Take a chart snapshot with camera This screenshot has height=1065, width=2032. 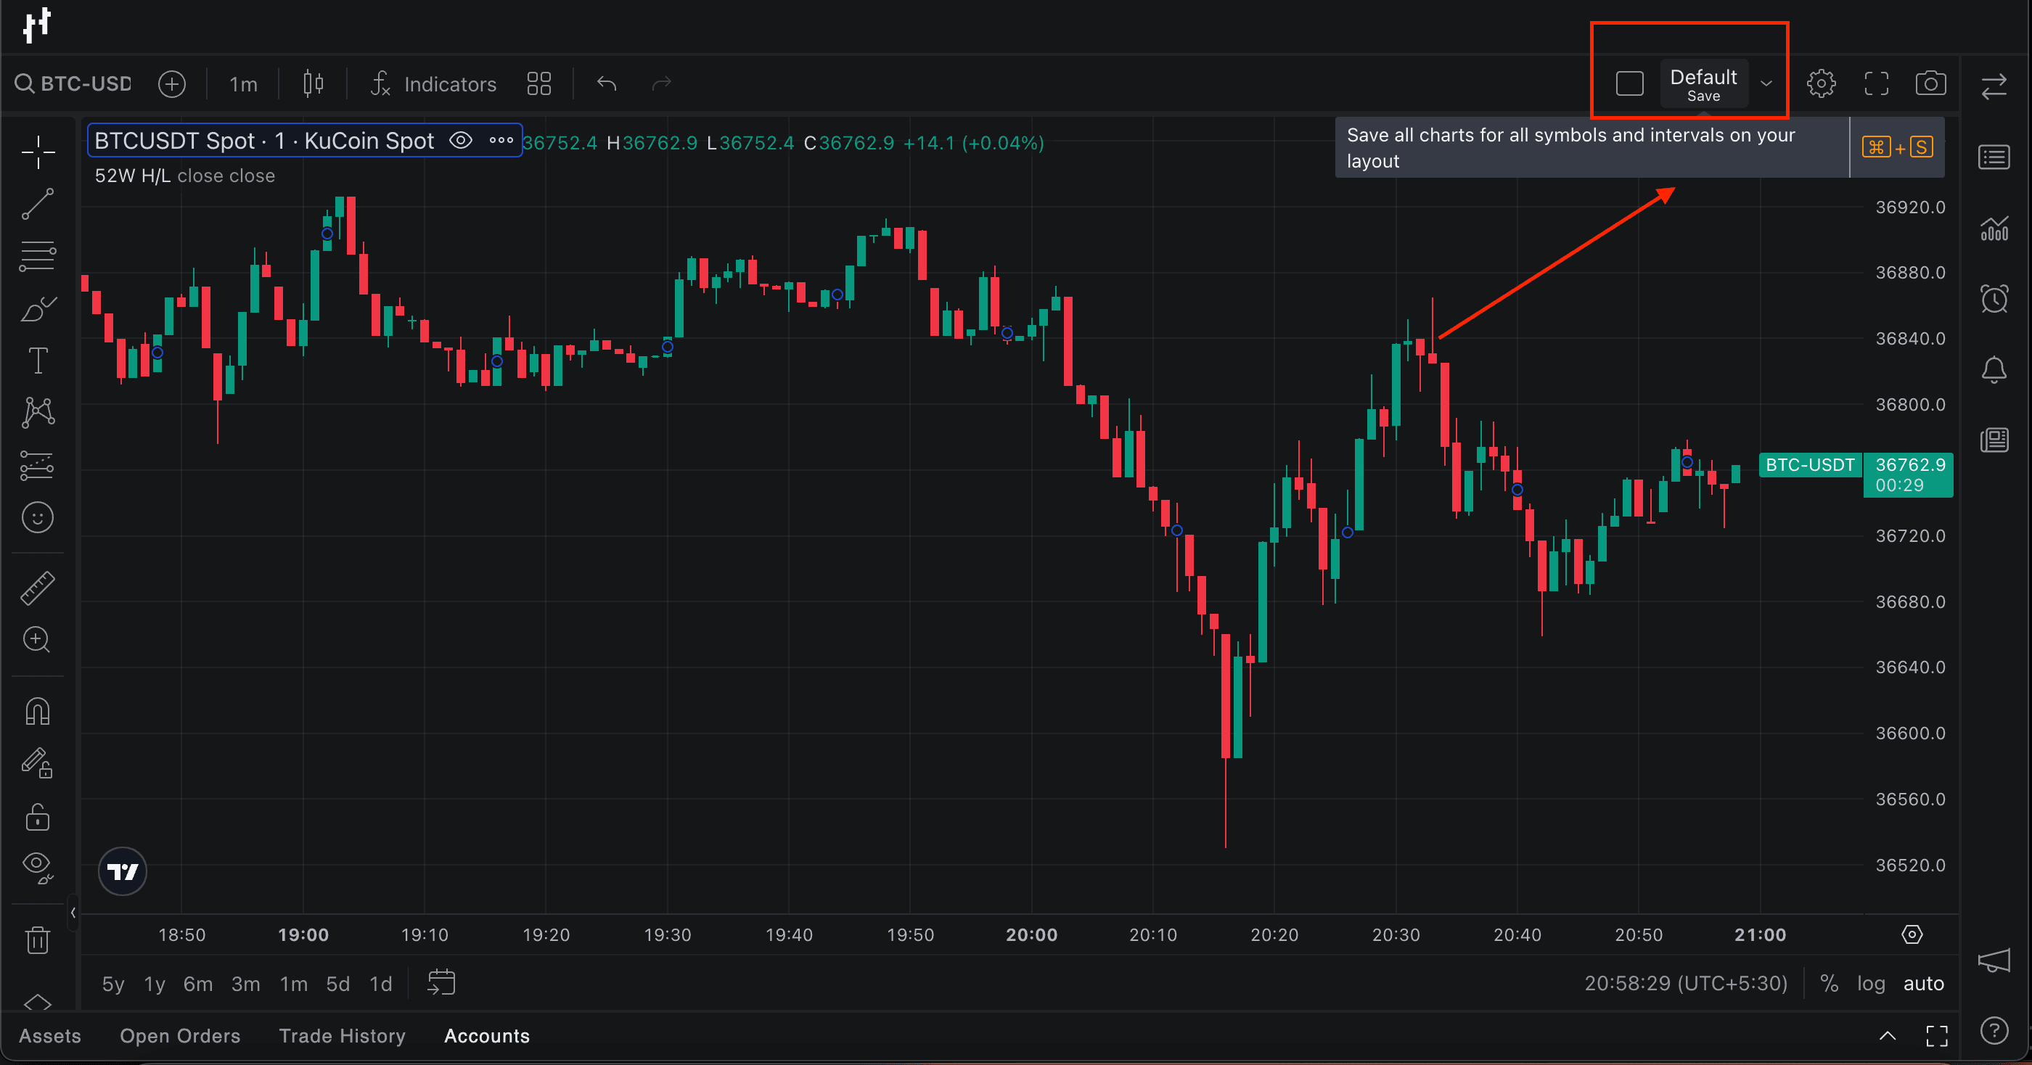[1930, 83]
